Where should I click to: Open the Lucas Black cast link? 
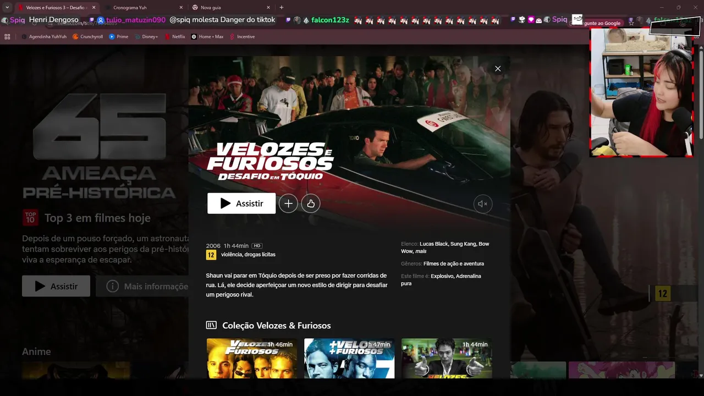433,244
